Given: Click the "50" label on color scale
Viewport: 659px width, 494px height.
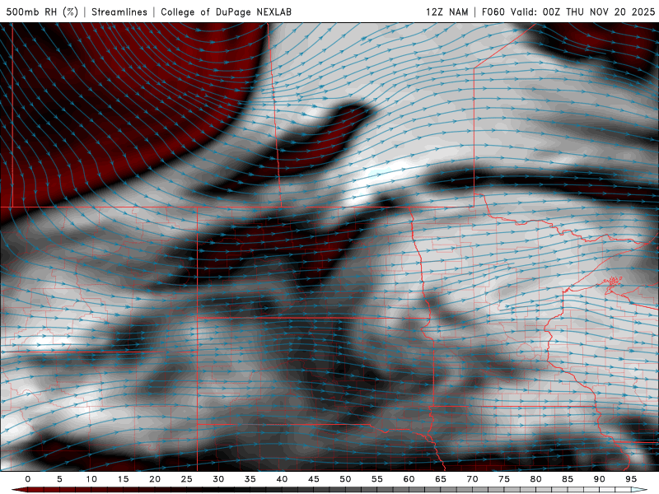Looking at the screenshot, I should [345, 479].
